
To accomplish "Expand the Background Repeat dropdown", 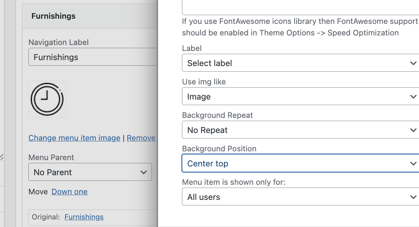I will (300, 130).
